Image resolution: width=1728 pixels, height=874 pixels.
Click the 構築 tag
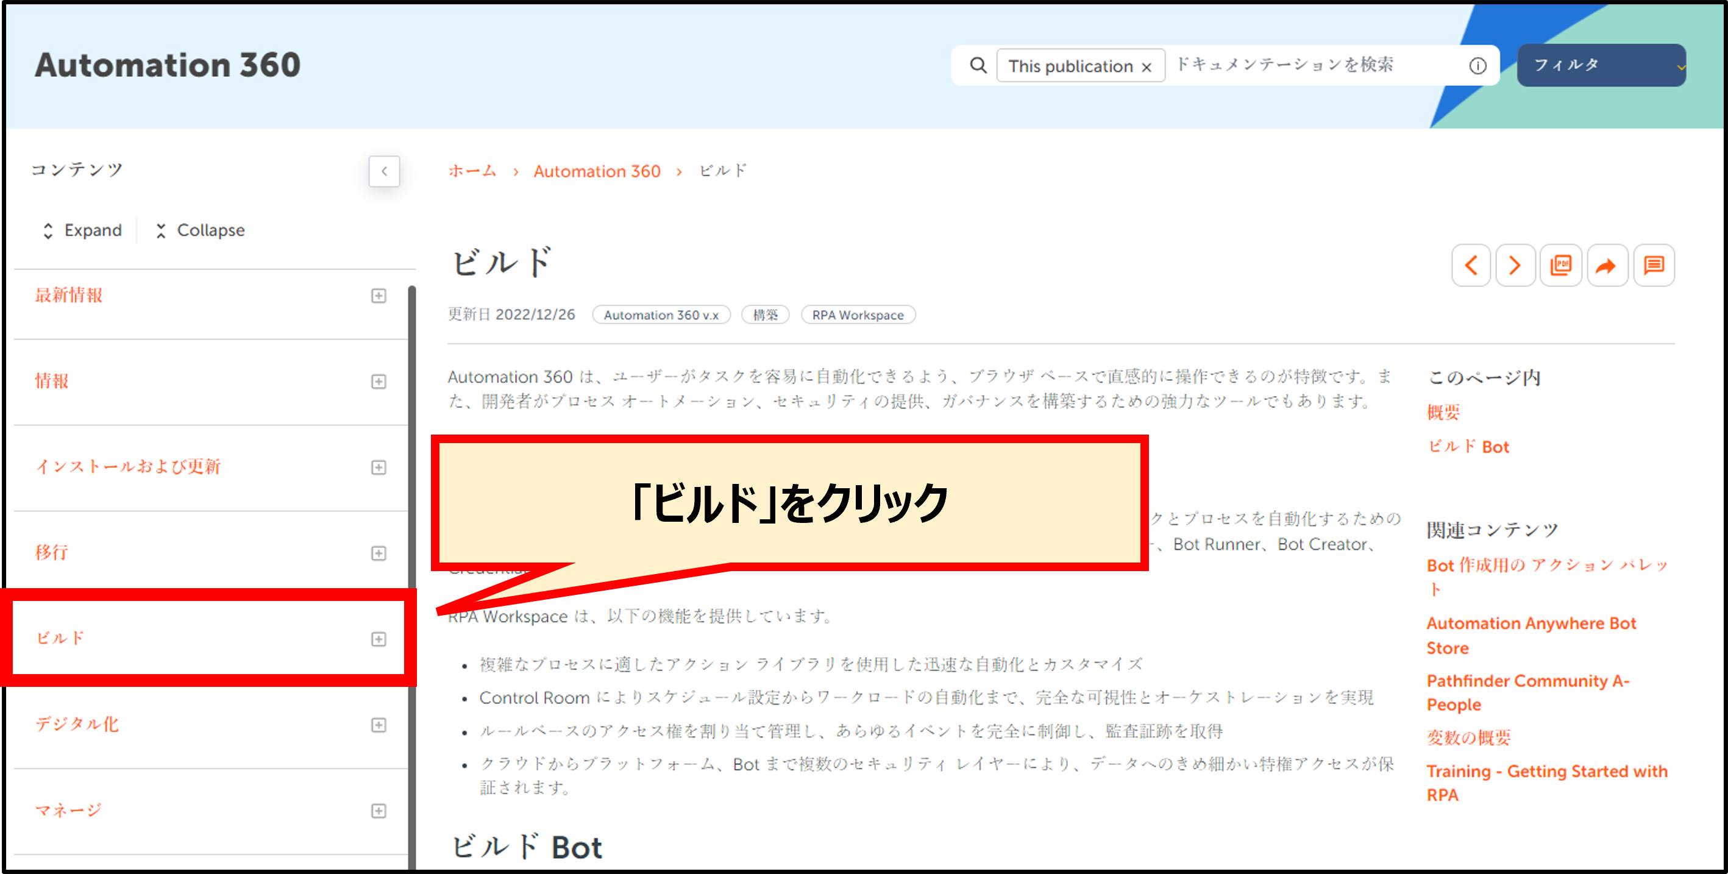(x=766, y=314)
